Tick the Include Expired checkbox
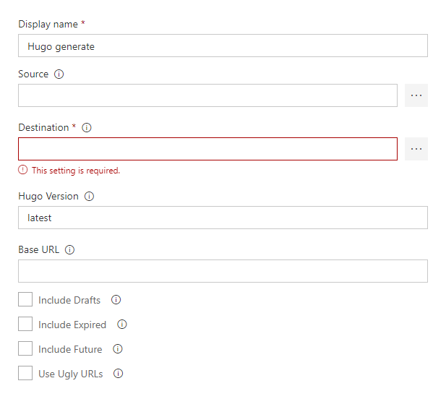The height and width of the screenshot is (399, 446). (25, 324)
